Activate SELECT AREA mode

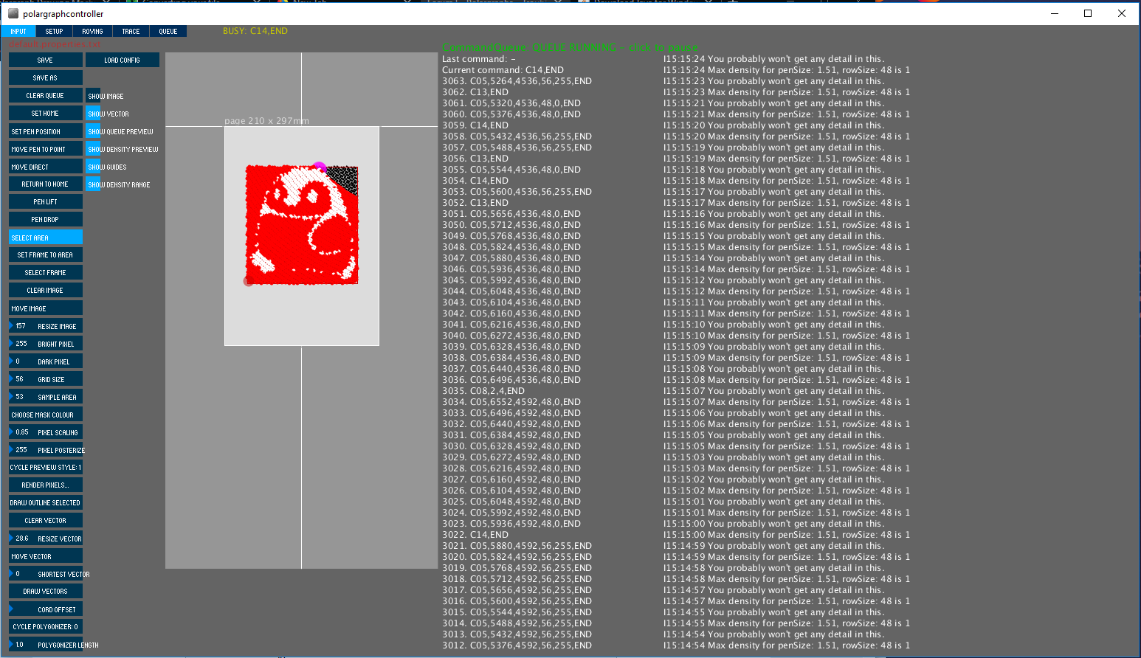pos(46,238)
